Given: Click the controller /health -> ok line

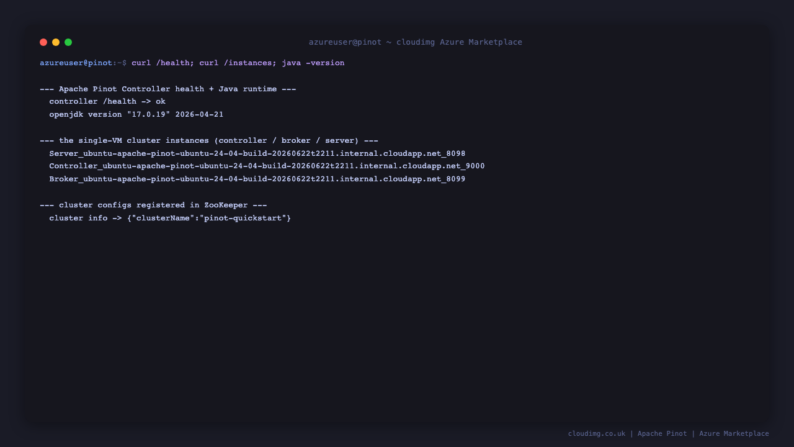Looking at the screenshot, I should pyautogui.click(x=107, y=102).
